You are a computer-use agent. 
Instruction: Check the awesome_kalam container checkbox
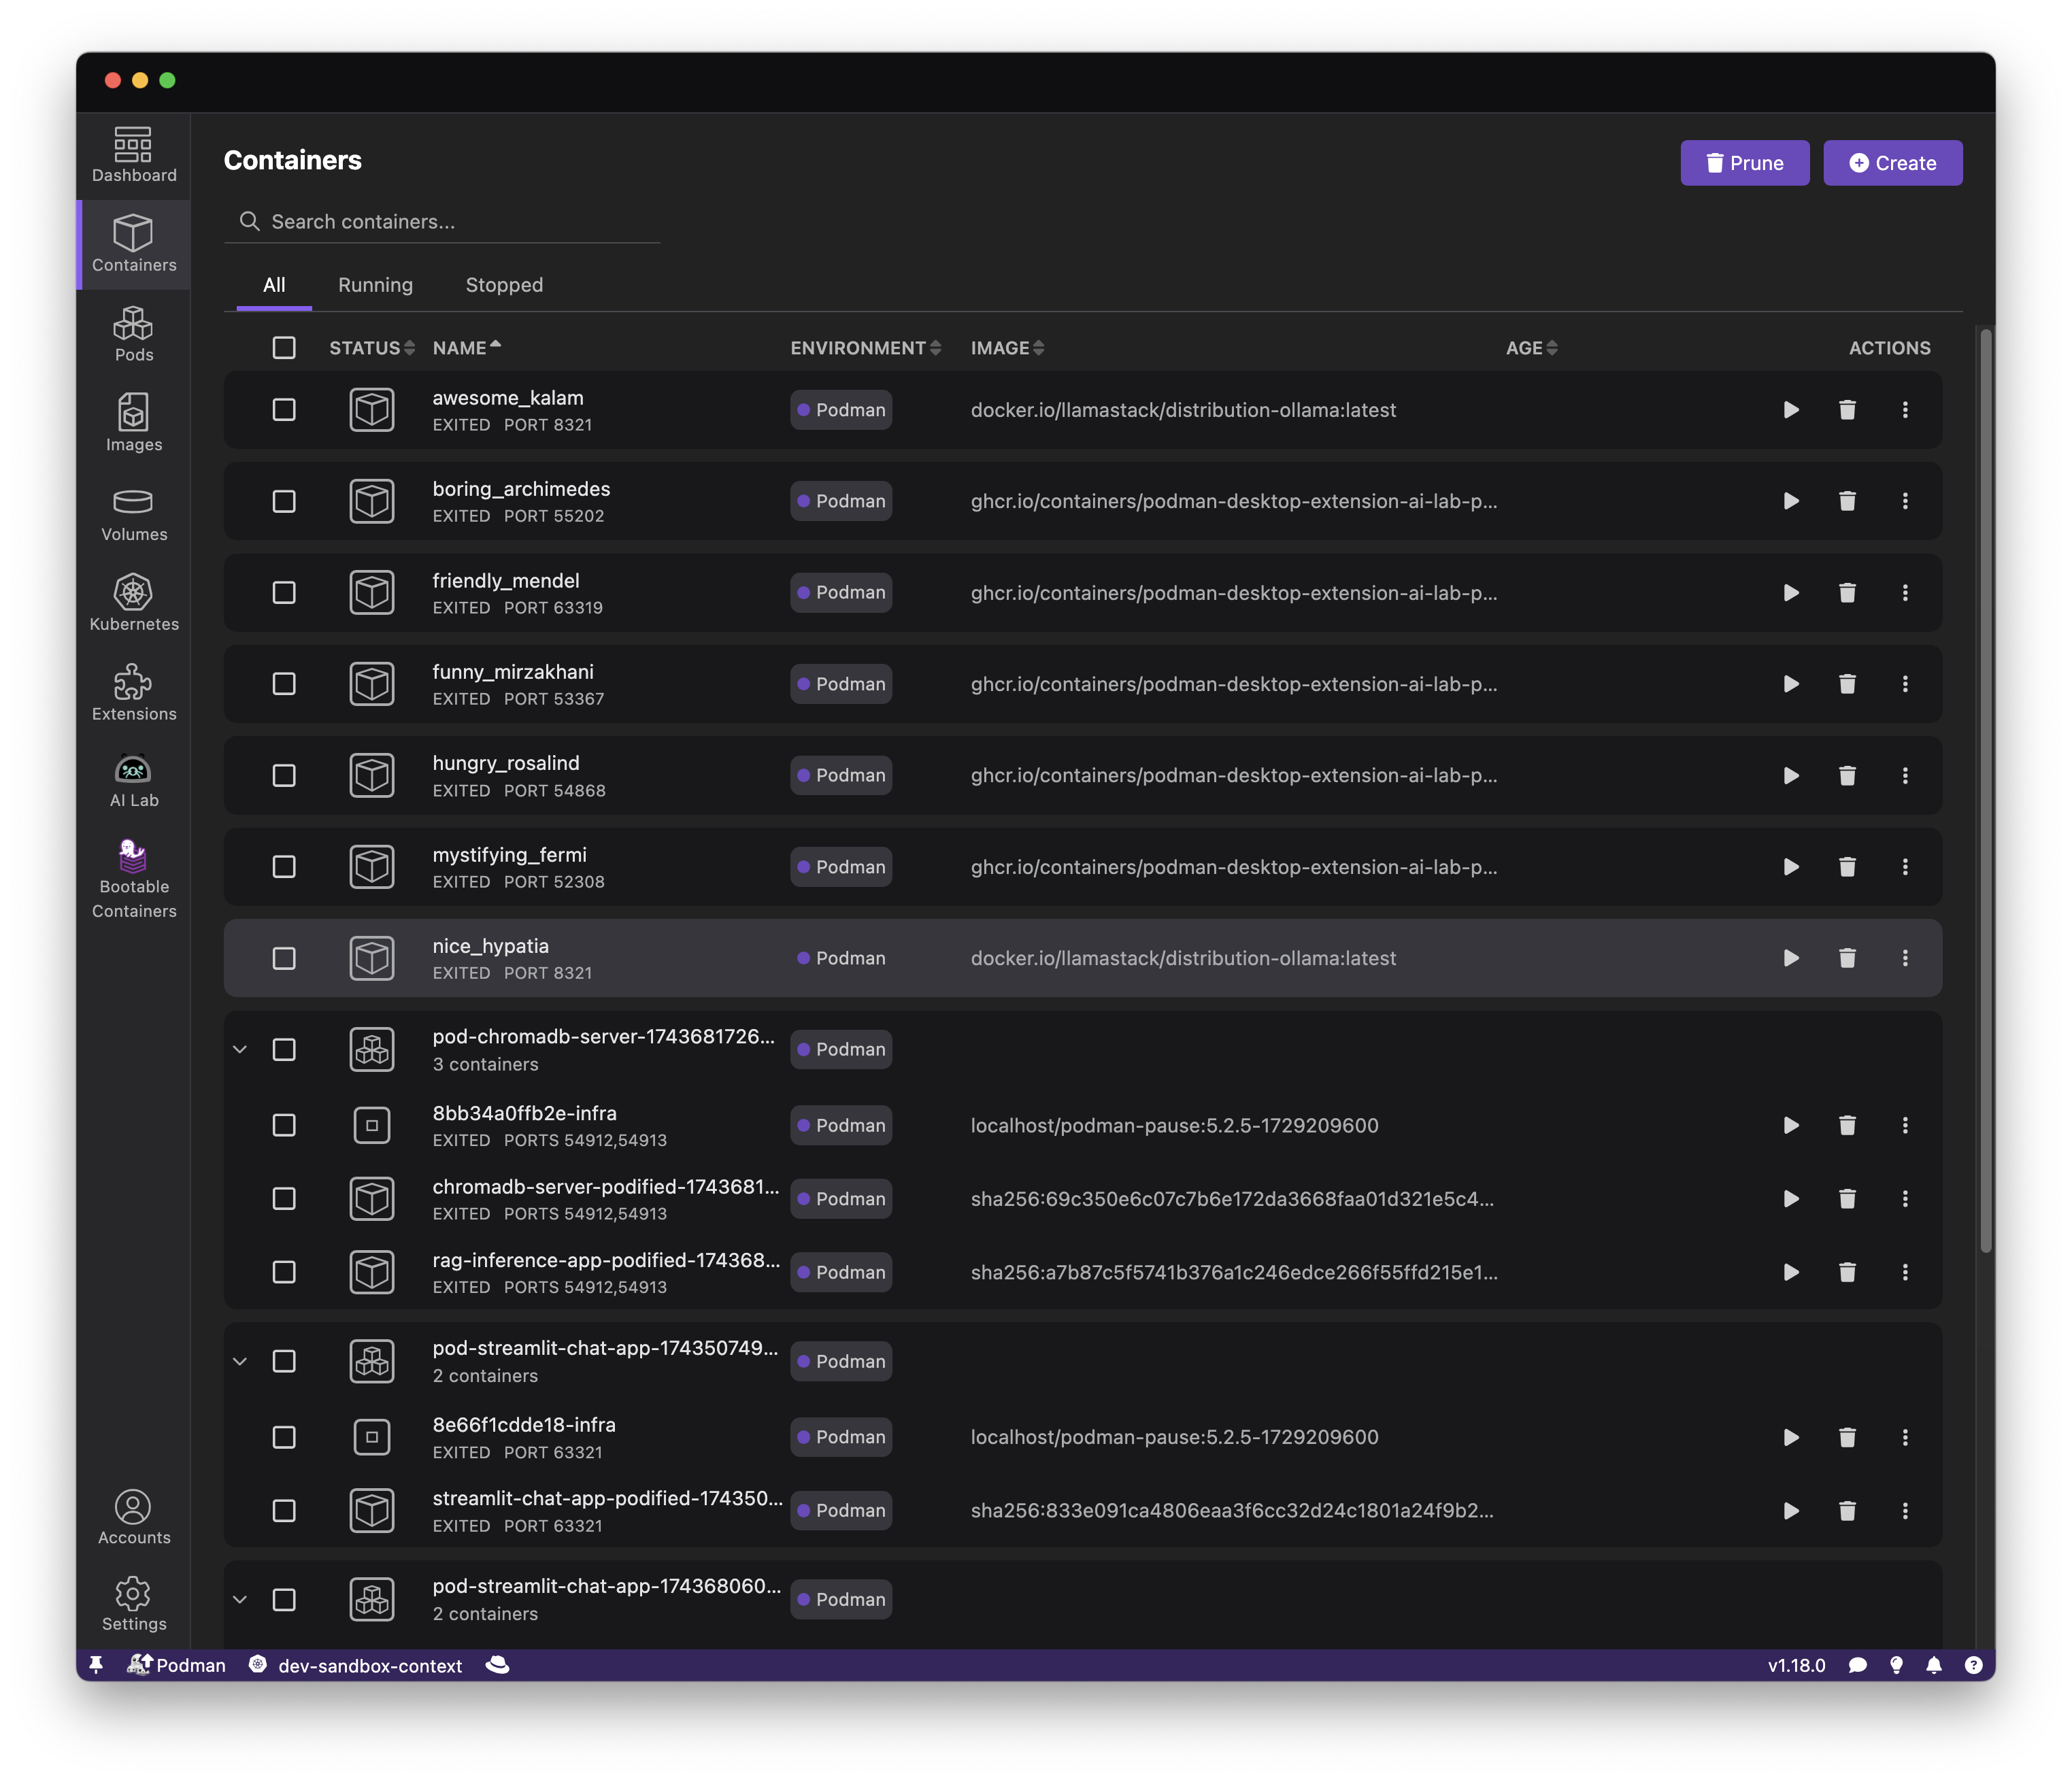(x=284, y=410)
